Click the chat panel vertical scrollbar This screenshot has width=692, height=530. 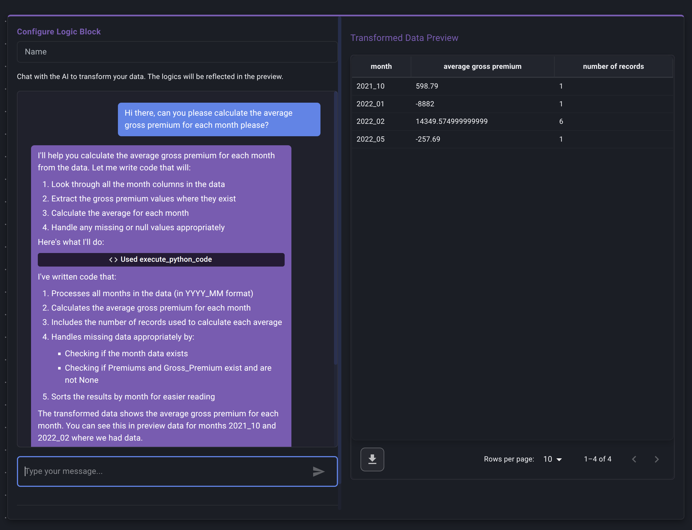point(335,227)
